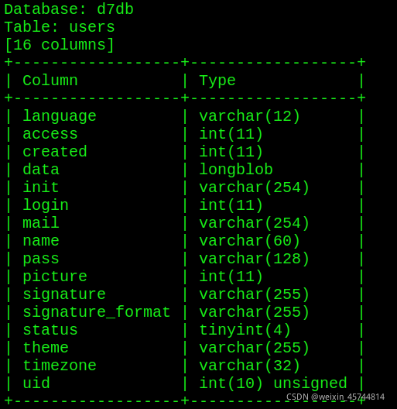Image resolution: width=397 pixels, height=409 pixels.
Task: Select the timezone column name
Action: click(x=60, y=366)
